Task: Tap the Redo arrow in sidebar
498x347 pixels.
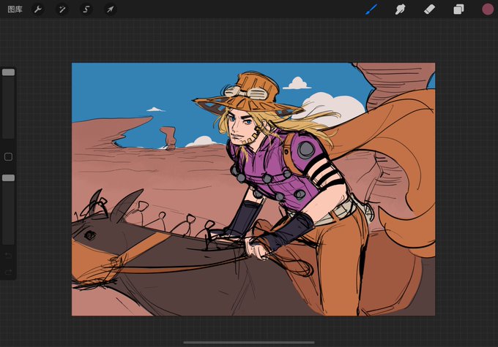Action: click(x=8, y=272)
